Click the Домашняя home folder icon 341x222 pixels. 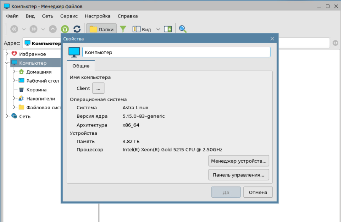(x=21, y=72)
